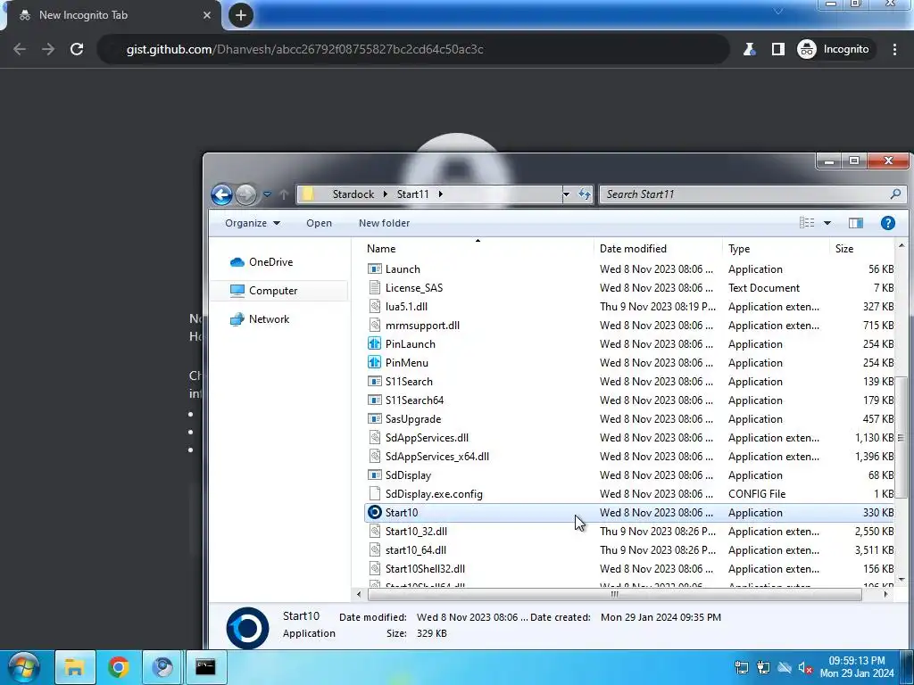The height and width of the screenshot is (685, 914).
Task: Select lua5.1.dll file icon
Action: tap(374, 307)
